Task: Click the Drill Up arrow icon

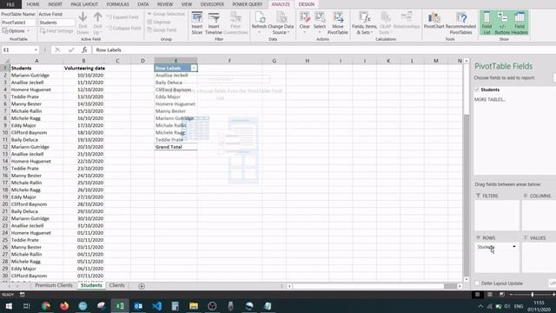Action: pyautogui.click(x=97, y=23)
